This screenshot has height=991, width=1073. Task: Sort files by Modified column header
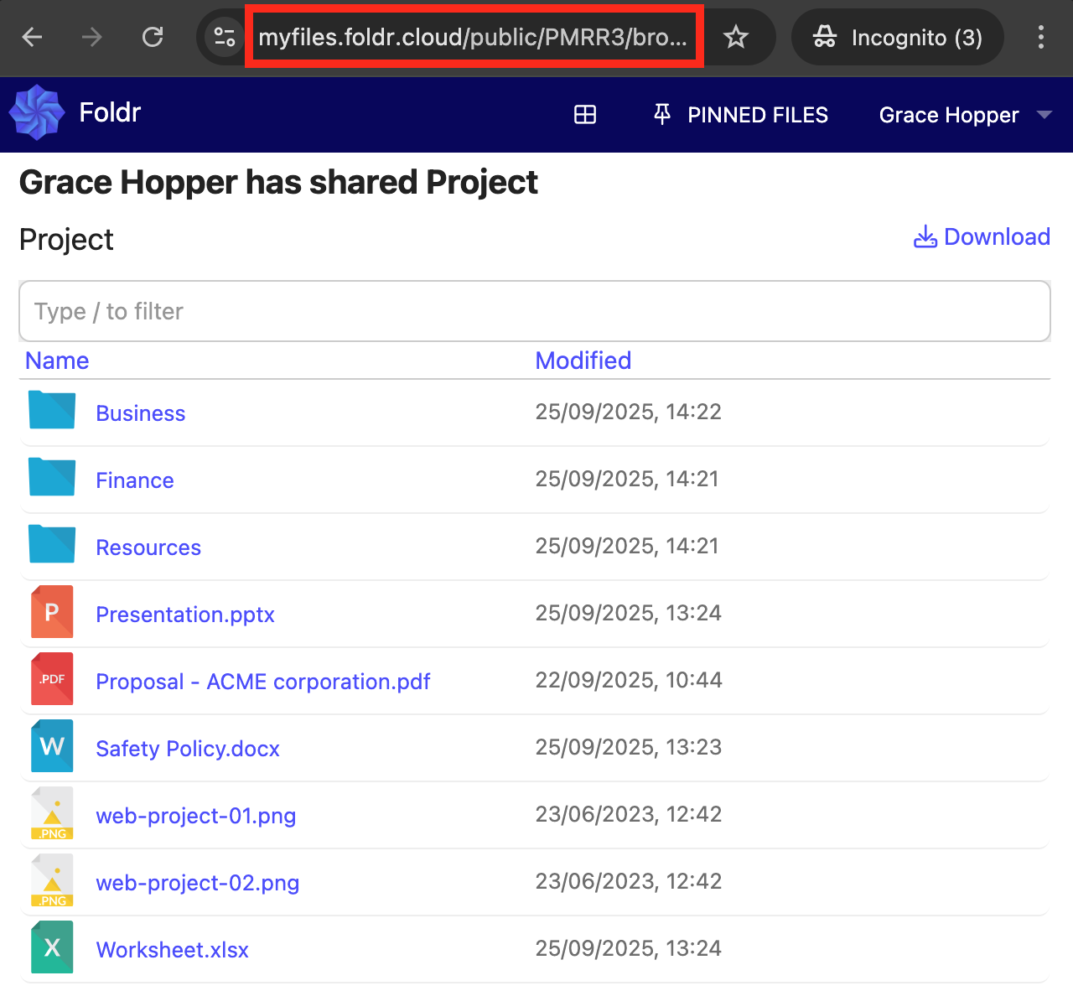coord(583,361)
